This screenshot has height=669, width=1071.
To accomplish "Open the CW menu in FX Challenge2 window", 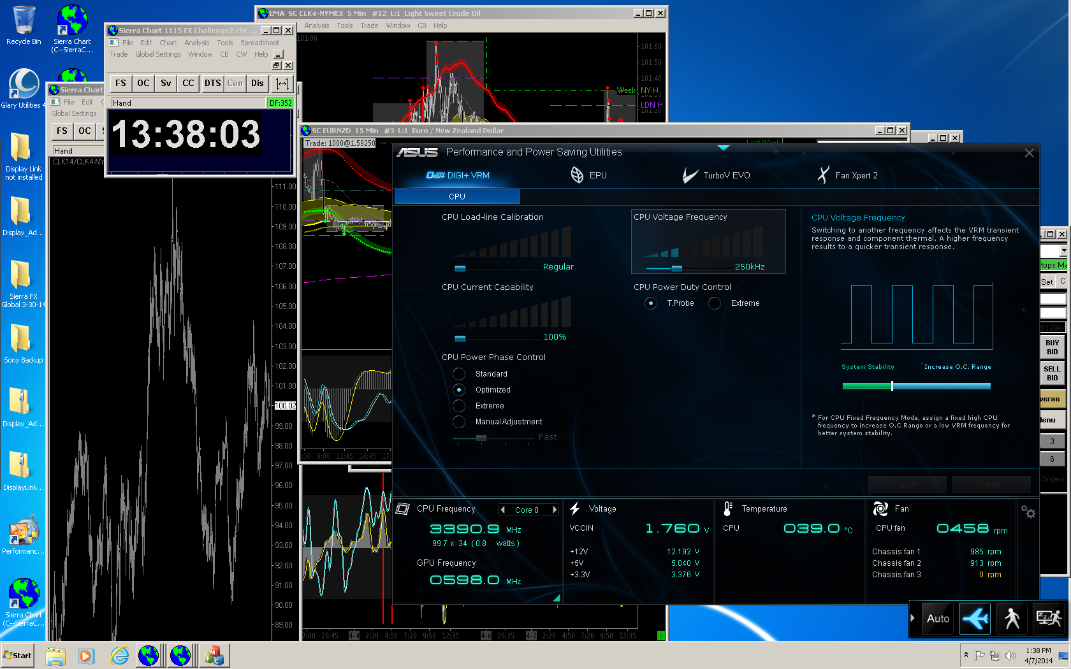I will tap(241, 54).
